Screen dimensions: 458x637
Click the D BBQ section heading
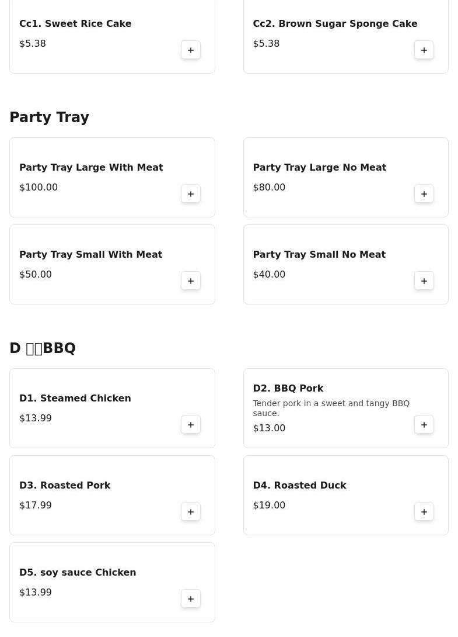point(43,348)
